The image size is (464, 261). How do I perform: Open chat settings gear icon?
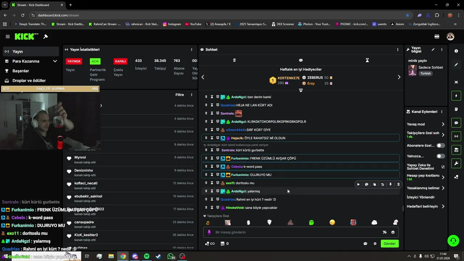click(x=375, y=244)
